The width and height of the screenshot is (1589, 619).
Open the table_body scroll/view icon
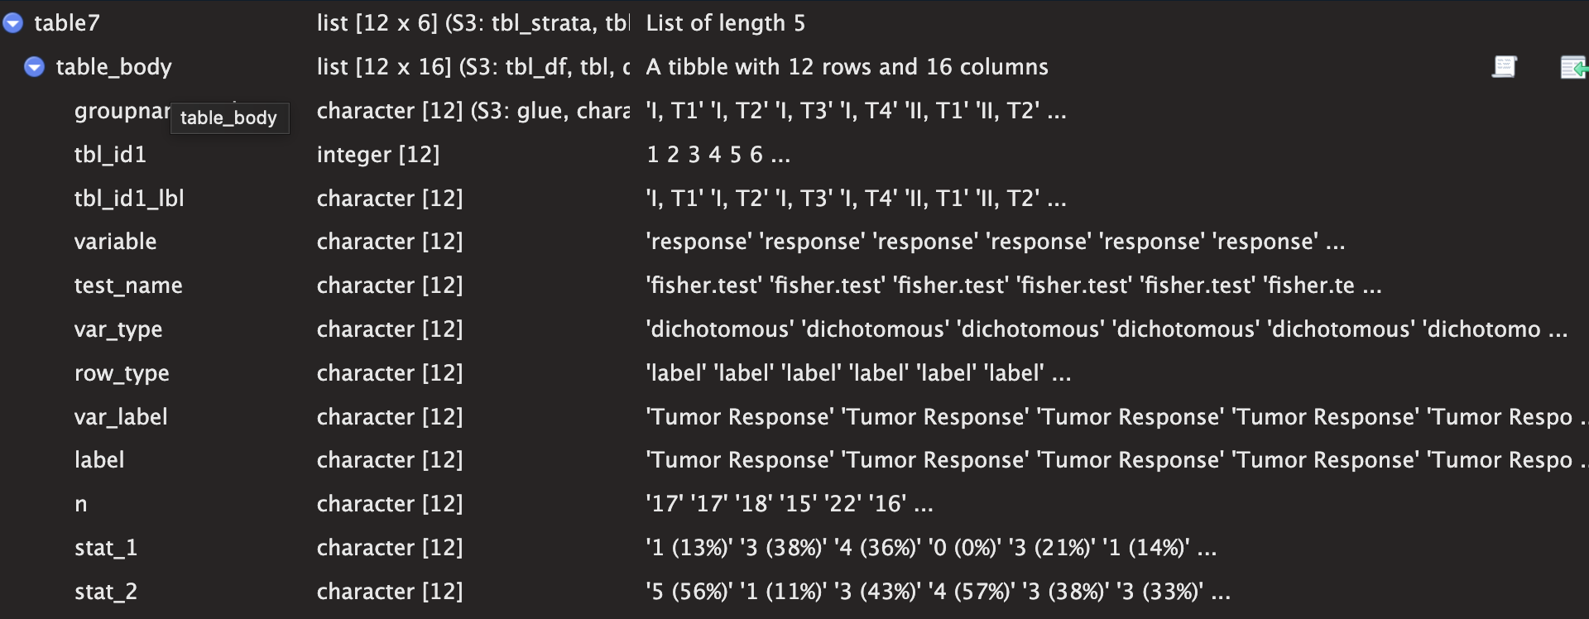tap(1505, 67)
